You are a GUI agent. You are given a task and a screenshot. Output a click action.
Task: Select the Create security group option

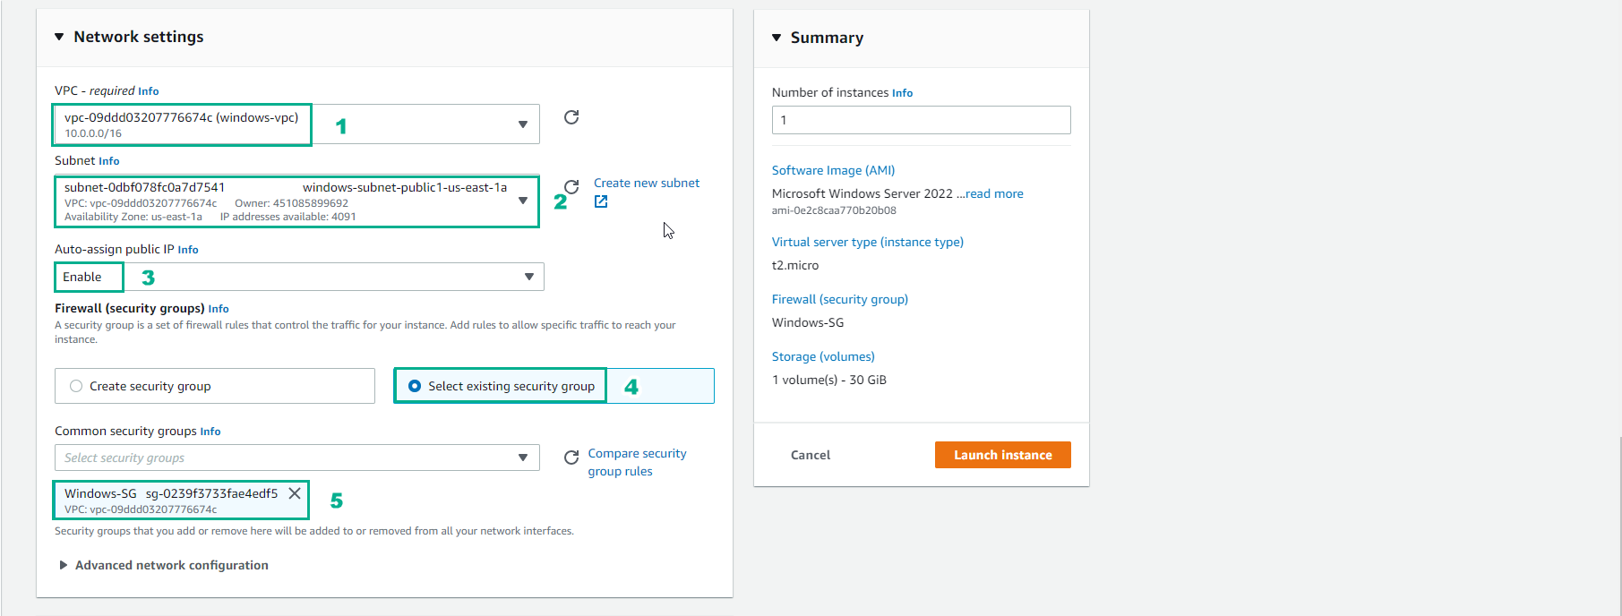pos(76,385)
